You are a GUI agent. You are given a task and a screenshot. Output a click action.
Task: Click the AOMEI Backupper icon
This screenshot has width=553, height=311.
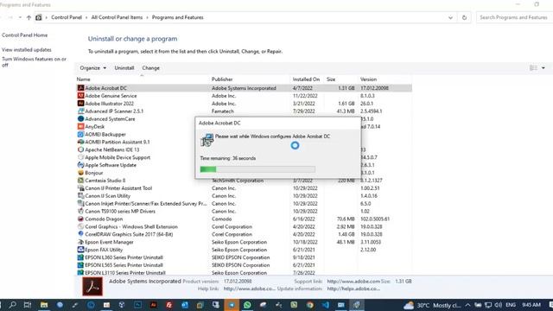click(80, 134)
